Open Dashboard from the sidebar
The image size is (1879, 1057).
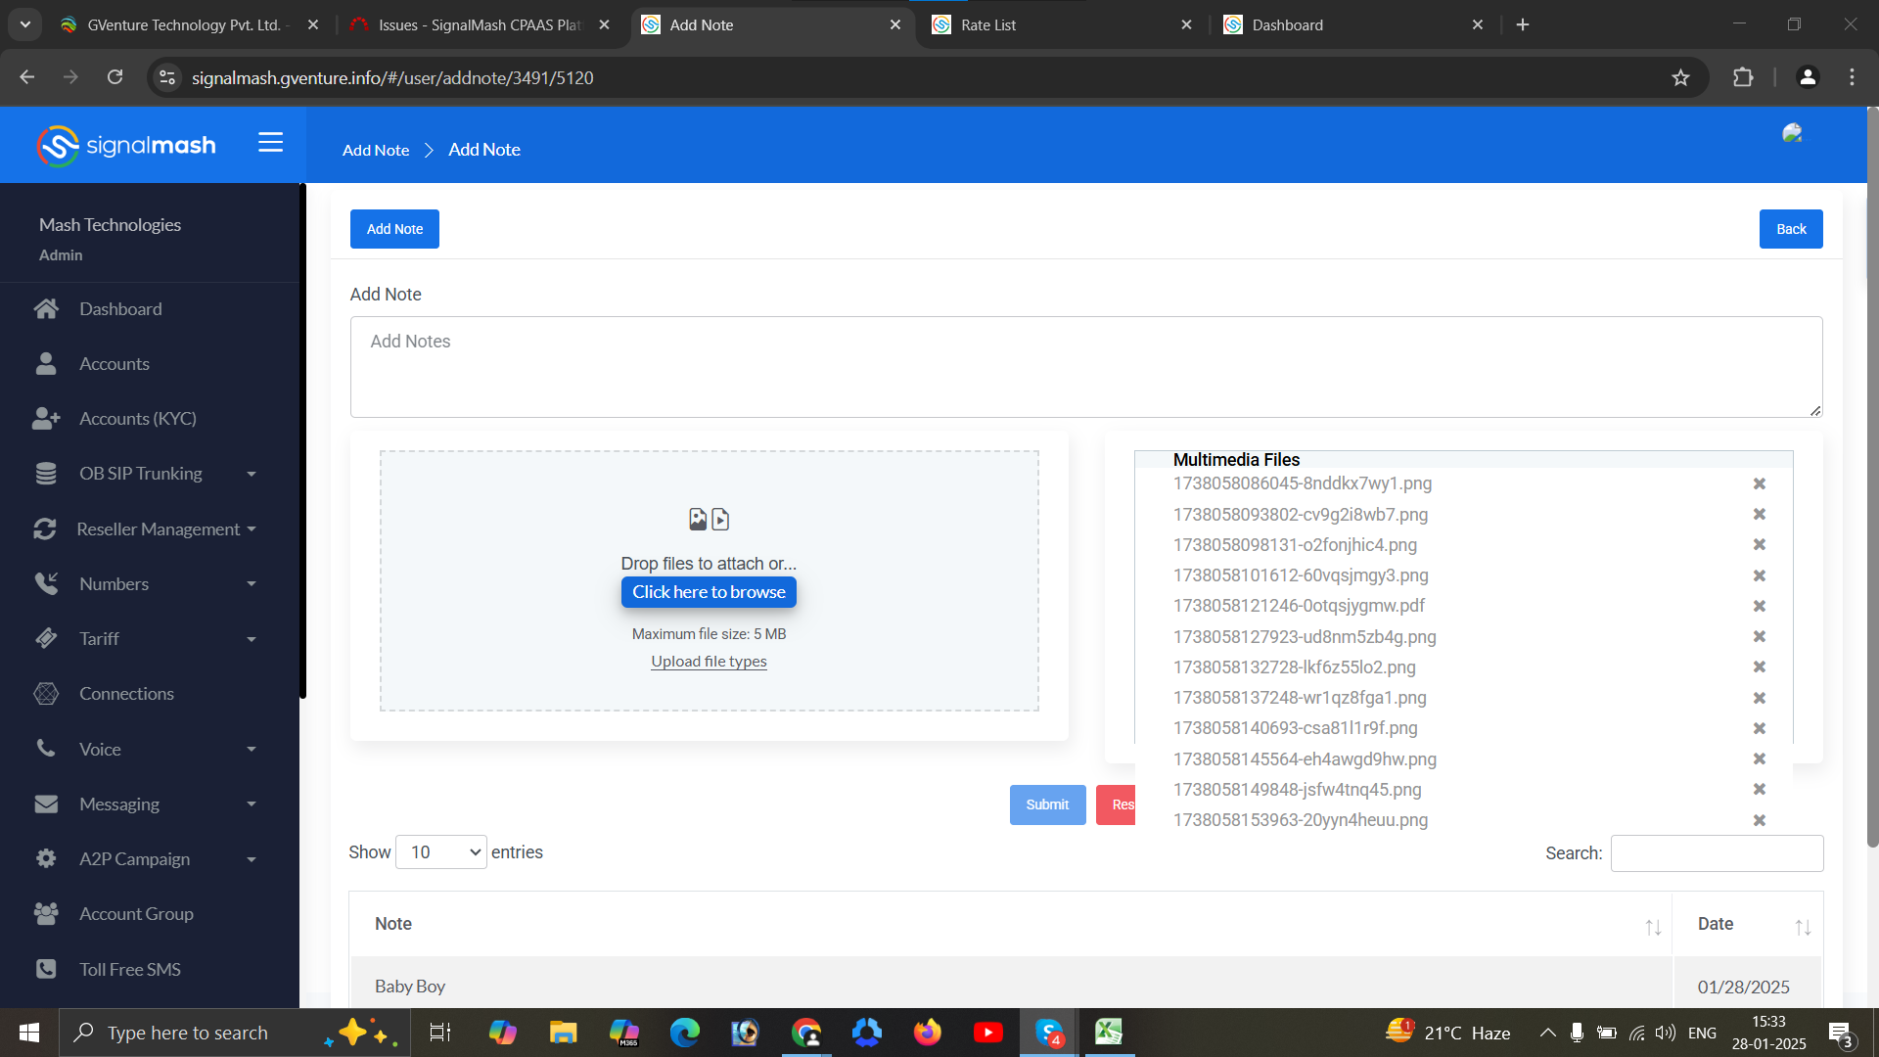click(120, 309)
